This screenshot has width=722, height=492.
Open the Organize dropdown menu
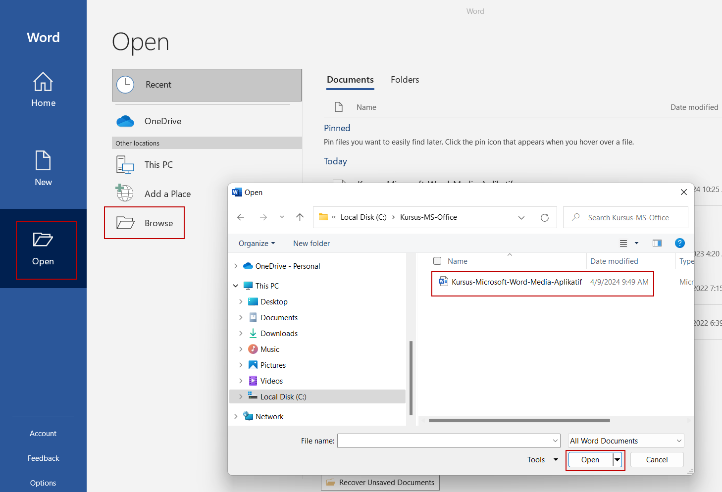[x=257, y=244]
